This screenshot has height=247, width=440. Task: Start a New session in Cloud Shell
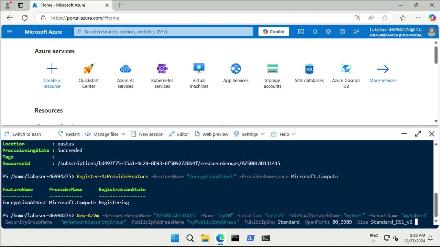click(x=147, y=134)
